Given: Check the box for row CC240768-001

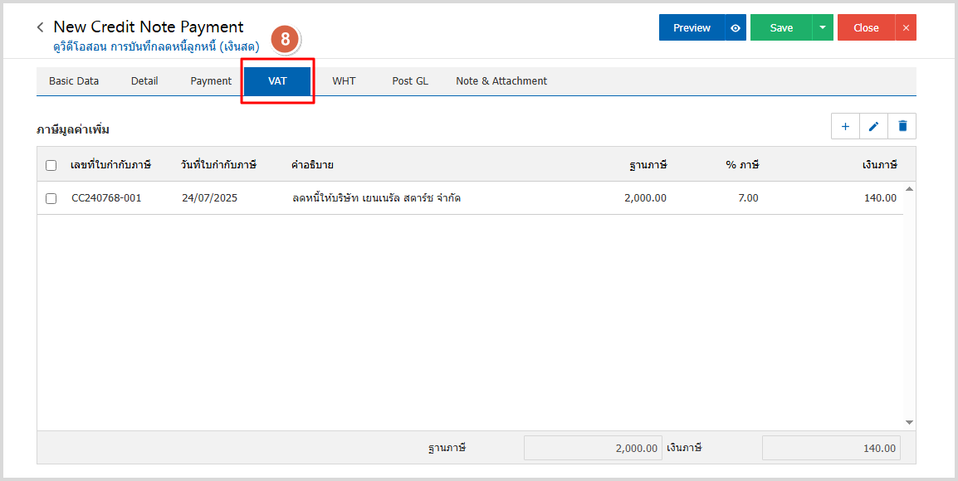Looking at the screenshot, I should click(51, 198).
